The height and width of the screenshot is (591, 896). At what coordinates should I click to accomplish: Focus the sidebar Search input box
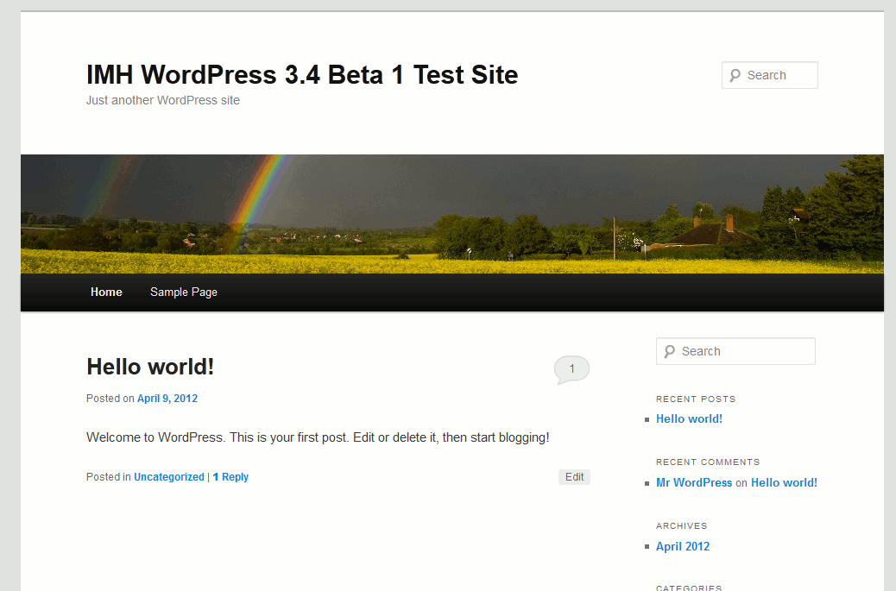pyautogui.click(x=744, y=352)
